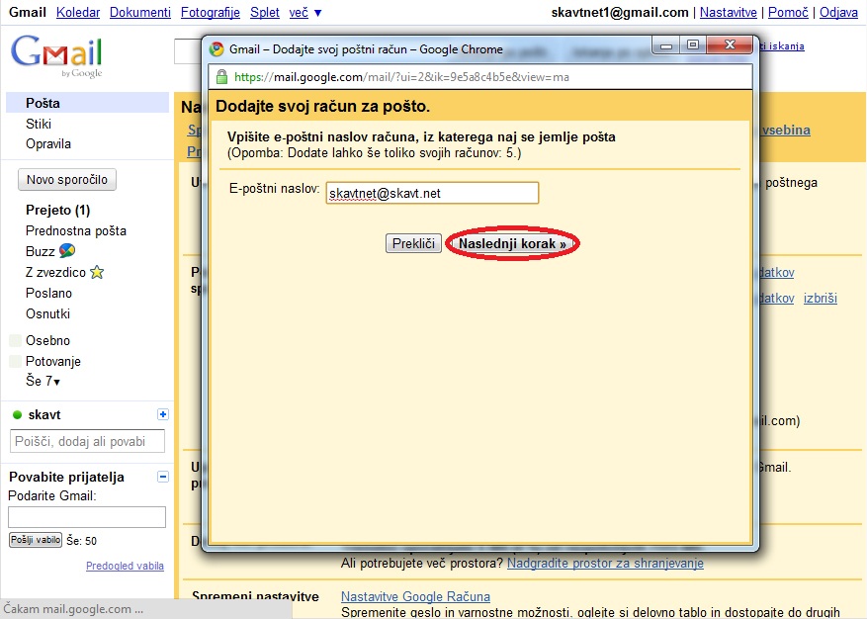Open the Z zvezdico folder
This screenshot has height=619, width=867.
click(x=55, y=272)
